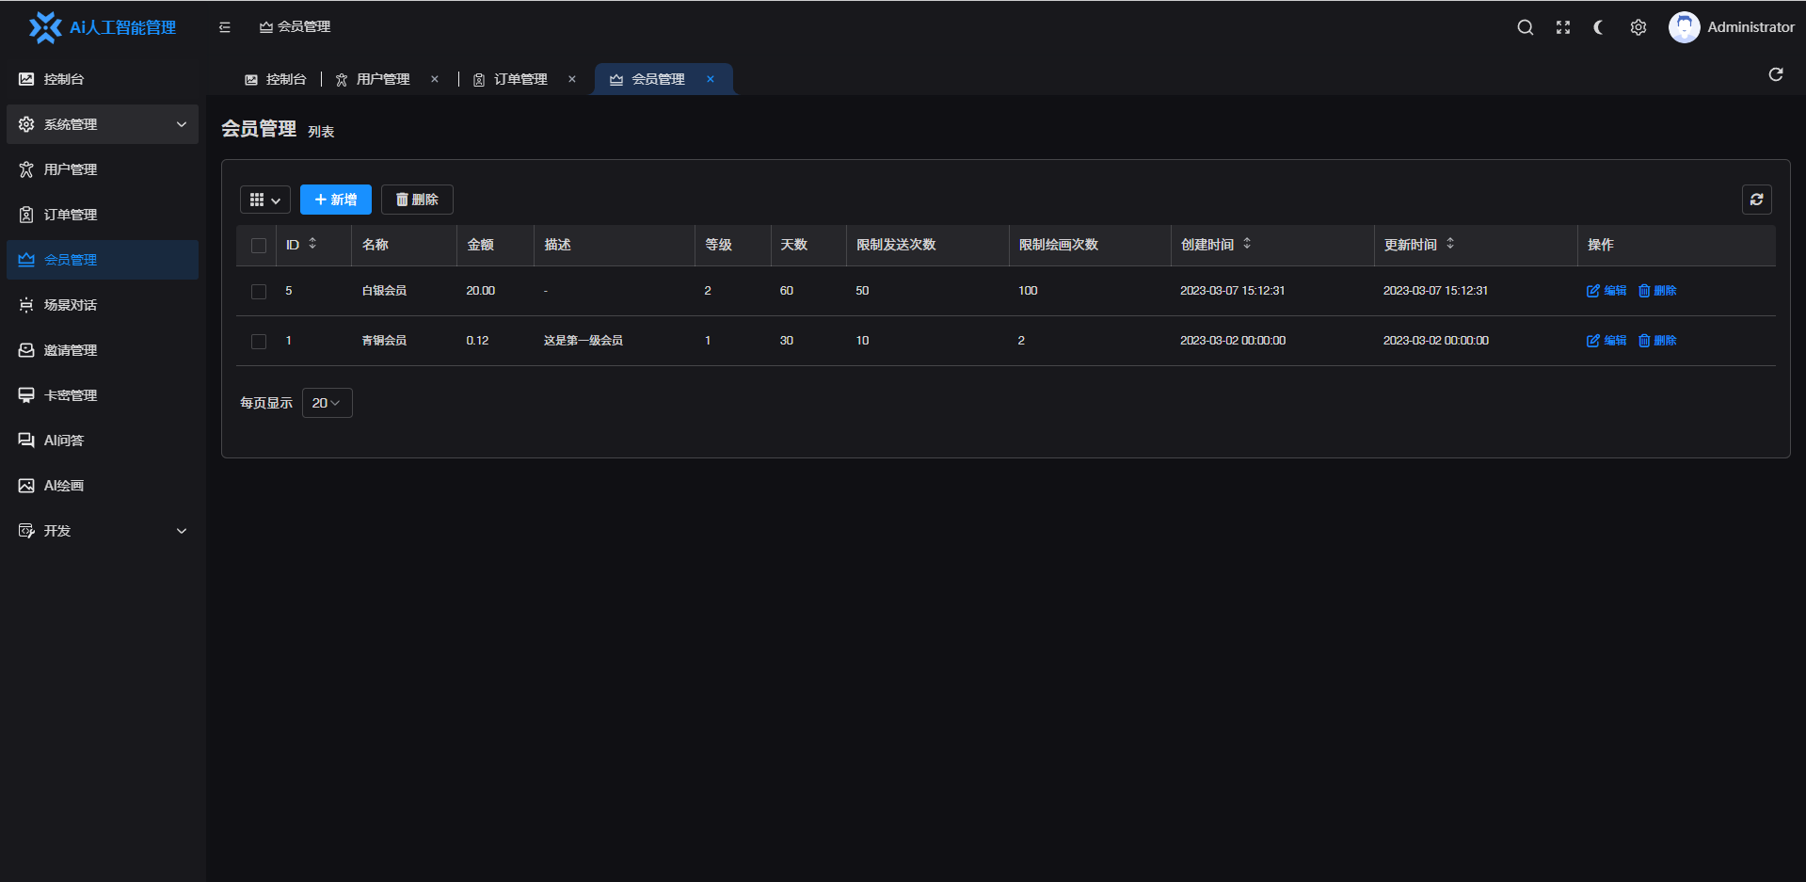Select the checkbox for 青铜会员 row
This screenshot has width=1806, height=882.
[259, 342]
